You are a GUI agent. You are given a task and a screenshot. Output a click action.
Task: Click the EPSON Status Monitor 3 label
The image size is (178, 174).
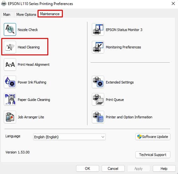(x=124, y=30)
